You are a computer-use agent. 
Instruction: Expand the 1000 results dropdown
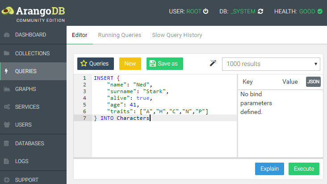(271, 64)
